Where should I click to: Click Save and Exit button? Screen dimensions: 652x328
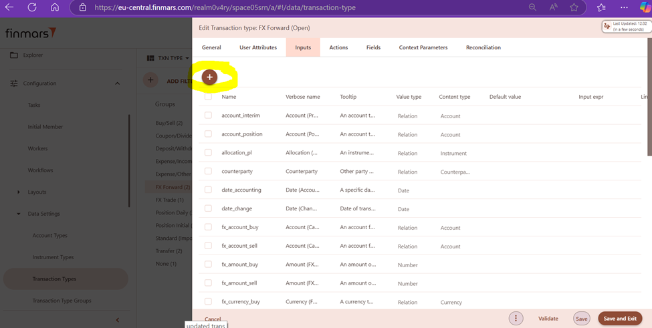pos(620,319)
